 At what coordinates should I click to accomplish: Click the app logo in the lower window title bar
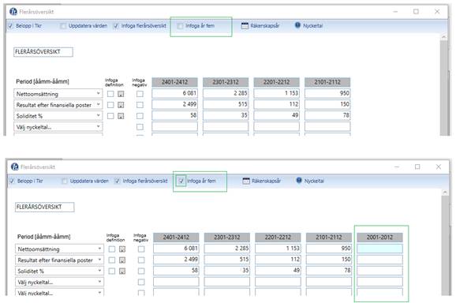(14, 166)
